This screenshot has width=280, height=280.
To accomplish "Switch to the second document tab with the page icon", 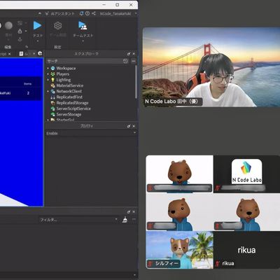I will click(x=24, y=54).
